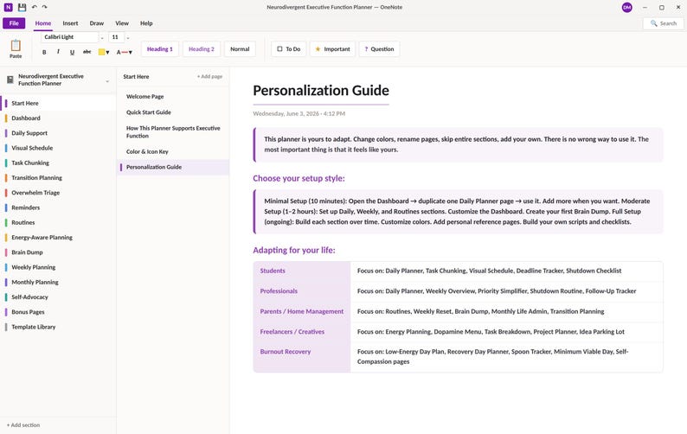Open the Transition Planning section
687x434 pixels.
[x=58, y=178]
